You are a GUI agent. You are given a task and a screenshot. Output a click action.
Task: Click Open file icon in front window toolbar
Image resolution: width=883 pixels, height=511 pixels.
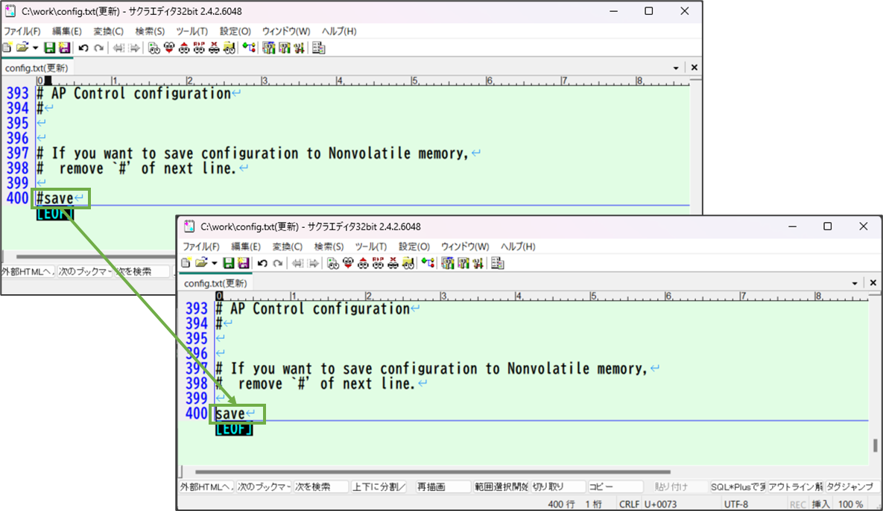pyautogui.click(x=201, y=263)
